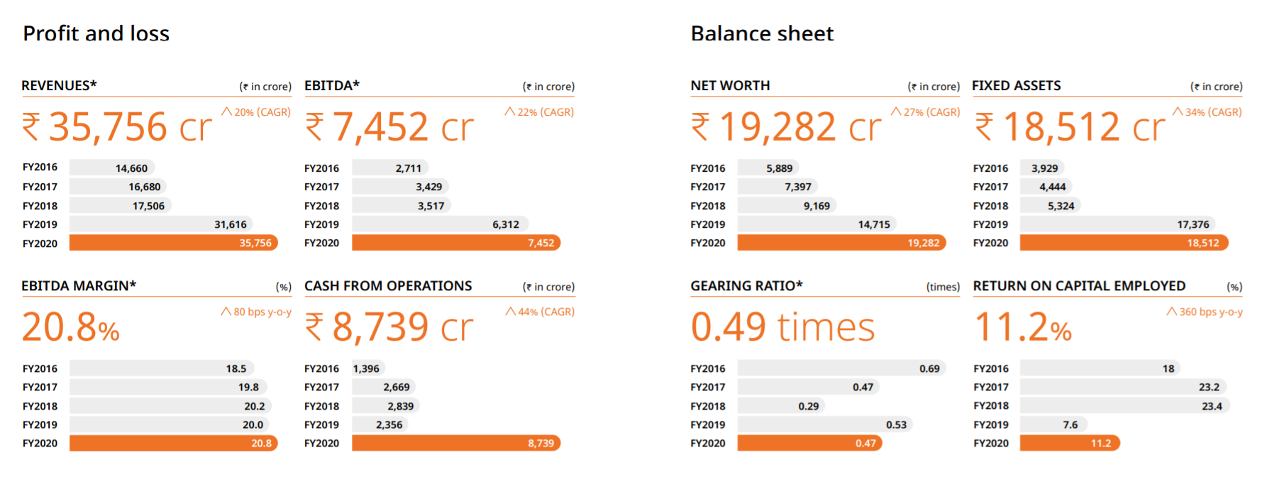This screenshot has width=1262, height=482.
Task: Click the orange FY2020 Net Worth bar
Action: (841, 243)
